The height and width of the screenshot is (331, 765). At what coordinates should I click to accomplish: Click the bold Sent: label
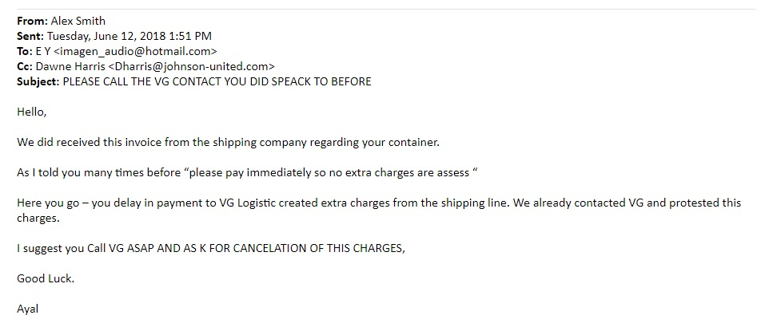click(x=30, y=37)
